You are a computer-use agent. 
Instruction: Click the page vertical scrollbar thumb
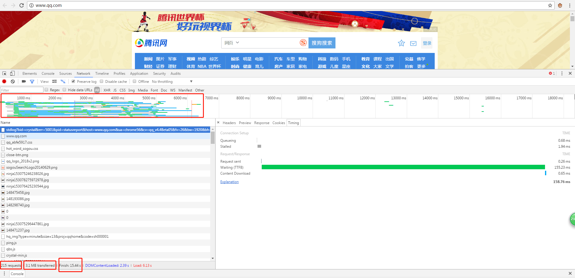573,19
